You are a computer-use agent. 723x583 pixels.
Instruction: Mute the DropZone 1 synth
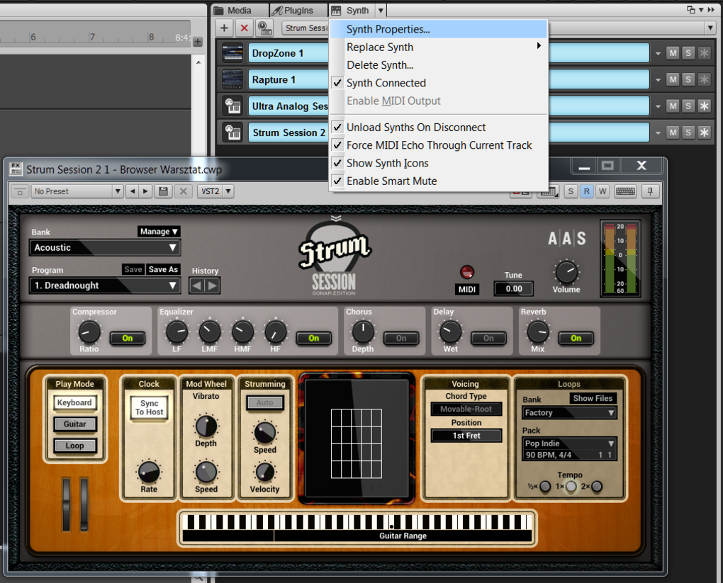673,53
